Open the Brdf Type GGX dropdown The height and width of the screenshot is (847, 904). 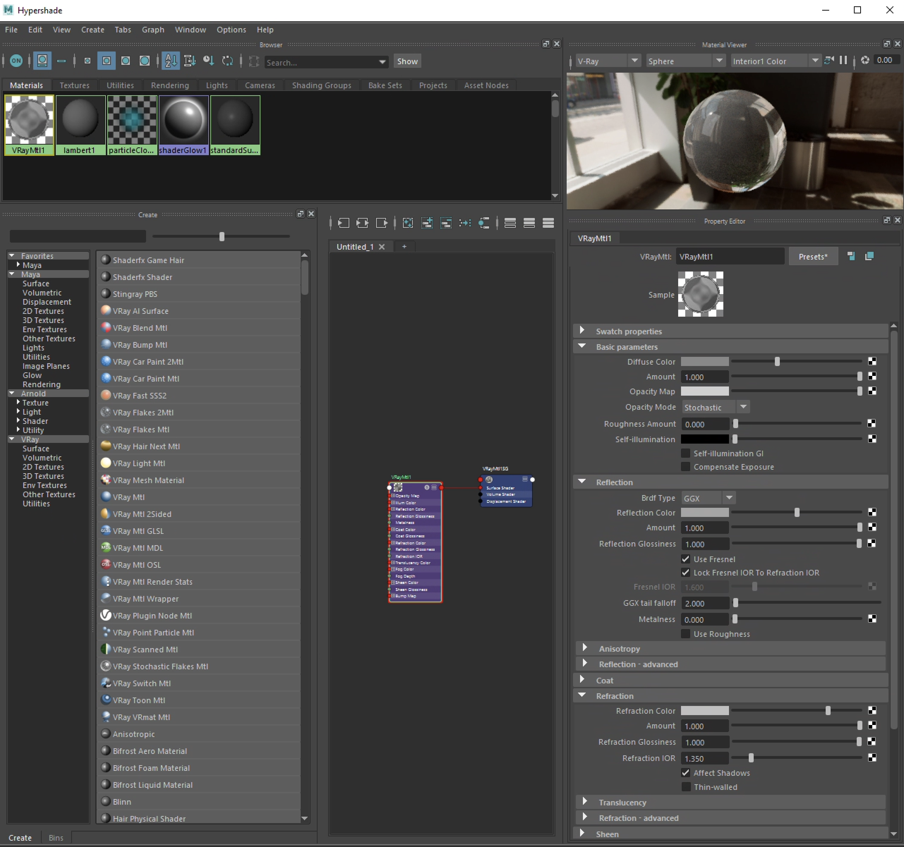(x=708, y=498)
